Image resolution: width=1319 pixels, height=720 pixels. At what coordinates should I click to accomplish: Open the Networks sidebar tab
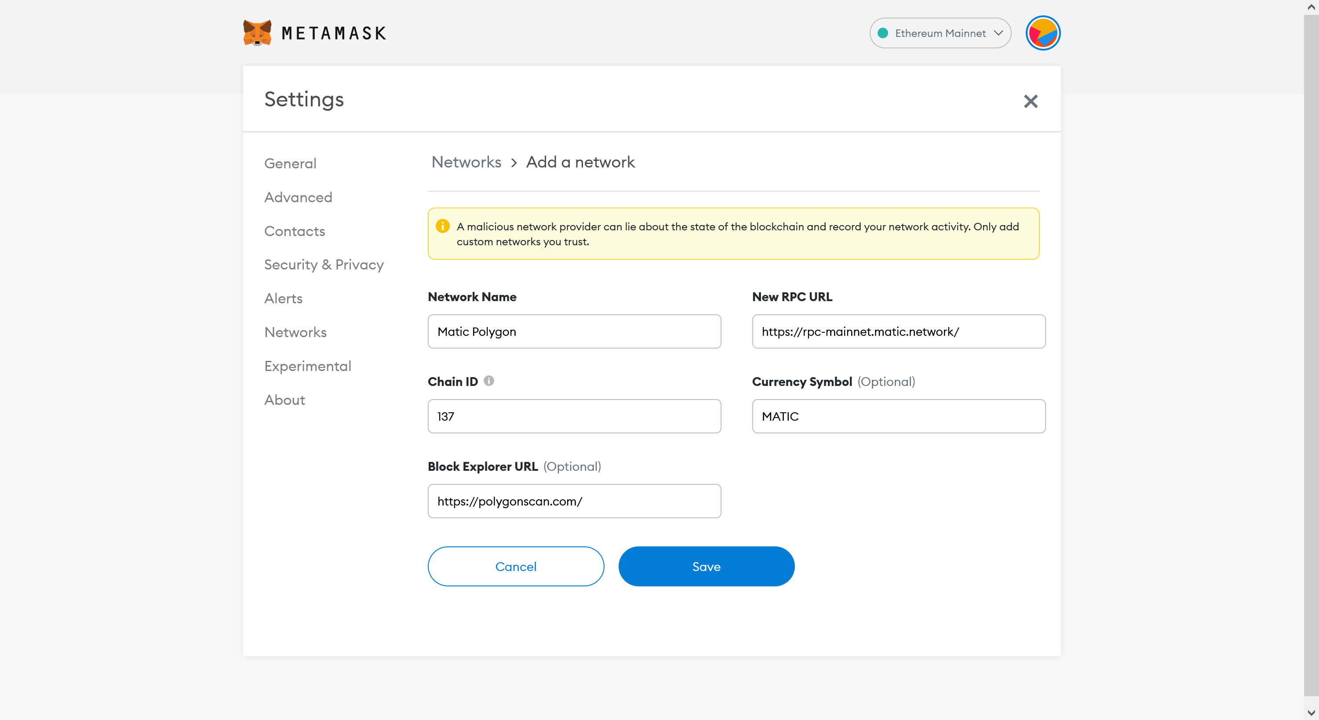click(x=295, y=332)
